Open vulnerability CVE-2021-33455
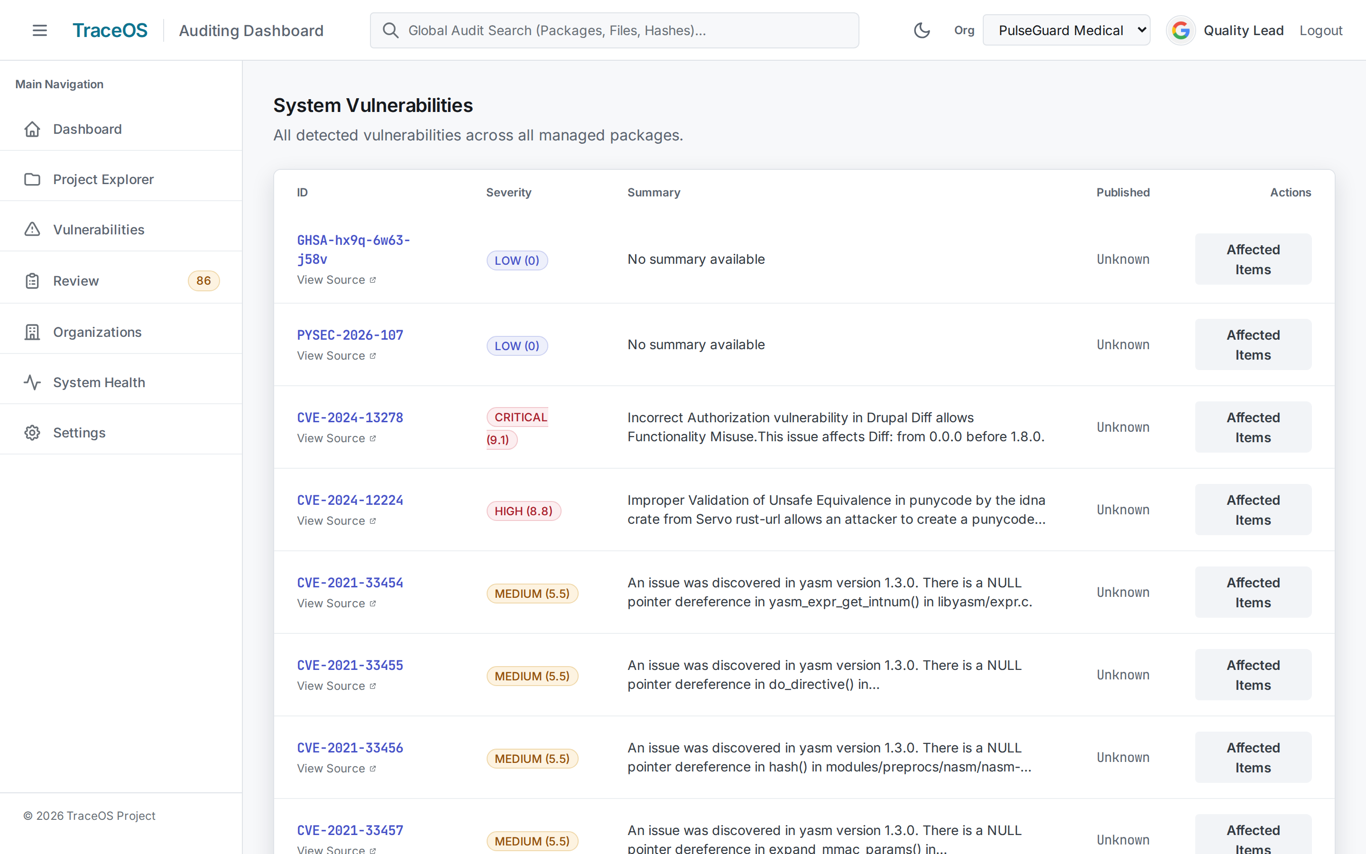The width and height of the screenshot is (1366, 854). 350,665
